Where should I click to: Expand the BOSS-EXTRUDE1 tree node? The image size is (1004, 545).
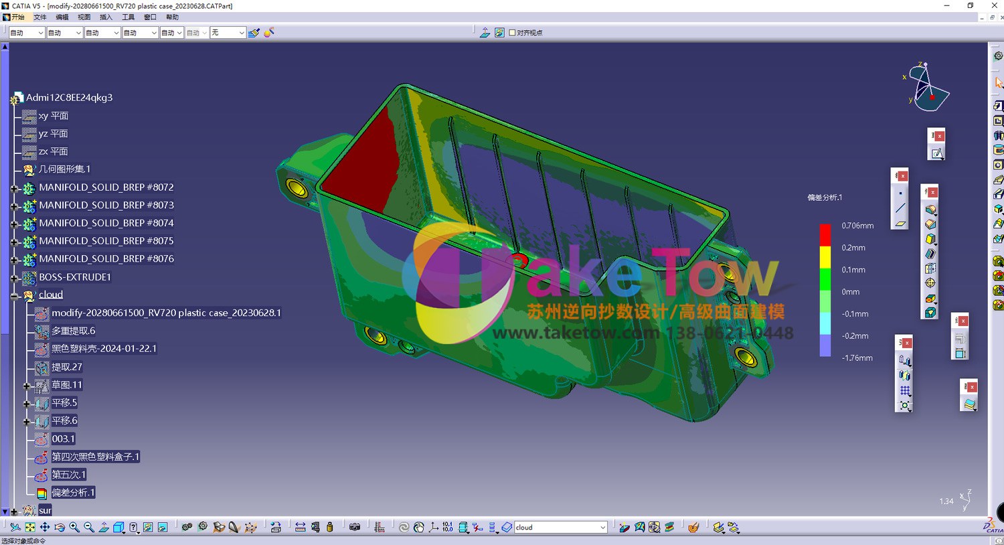coord(14,278)
